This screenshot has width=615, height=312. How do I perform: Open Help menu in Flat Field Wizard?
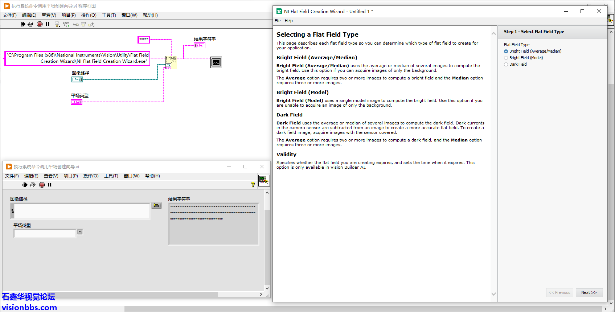tap(288, 21)
